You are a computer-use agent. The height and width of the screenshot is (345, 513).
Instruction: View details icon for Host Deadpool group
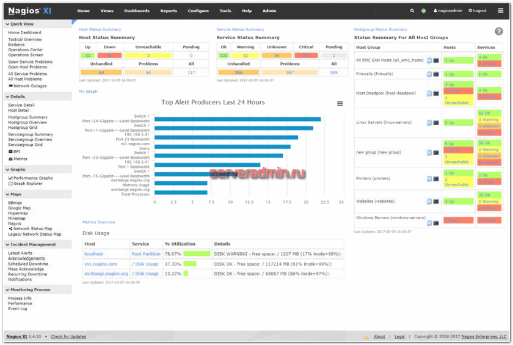[x=429, y=93]
